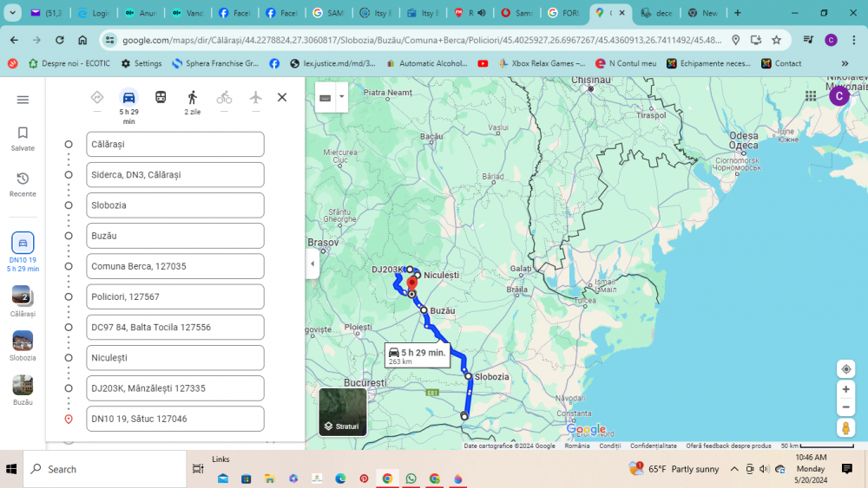Click the Condiții link
This screenshot has height=488, width=868.
click(609, 446)
